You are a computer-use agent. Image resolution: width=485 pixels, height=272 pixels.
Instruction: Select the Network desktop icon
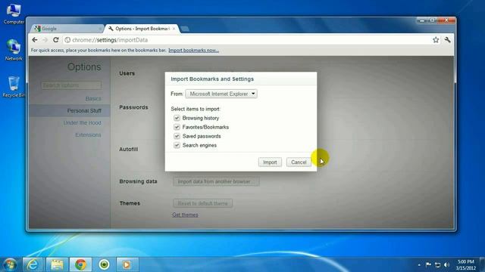coord(14,50)
